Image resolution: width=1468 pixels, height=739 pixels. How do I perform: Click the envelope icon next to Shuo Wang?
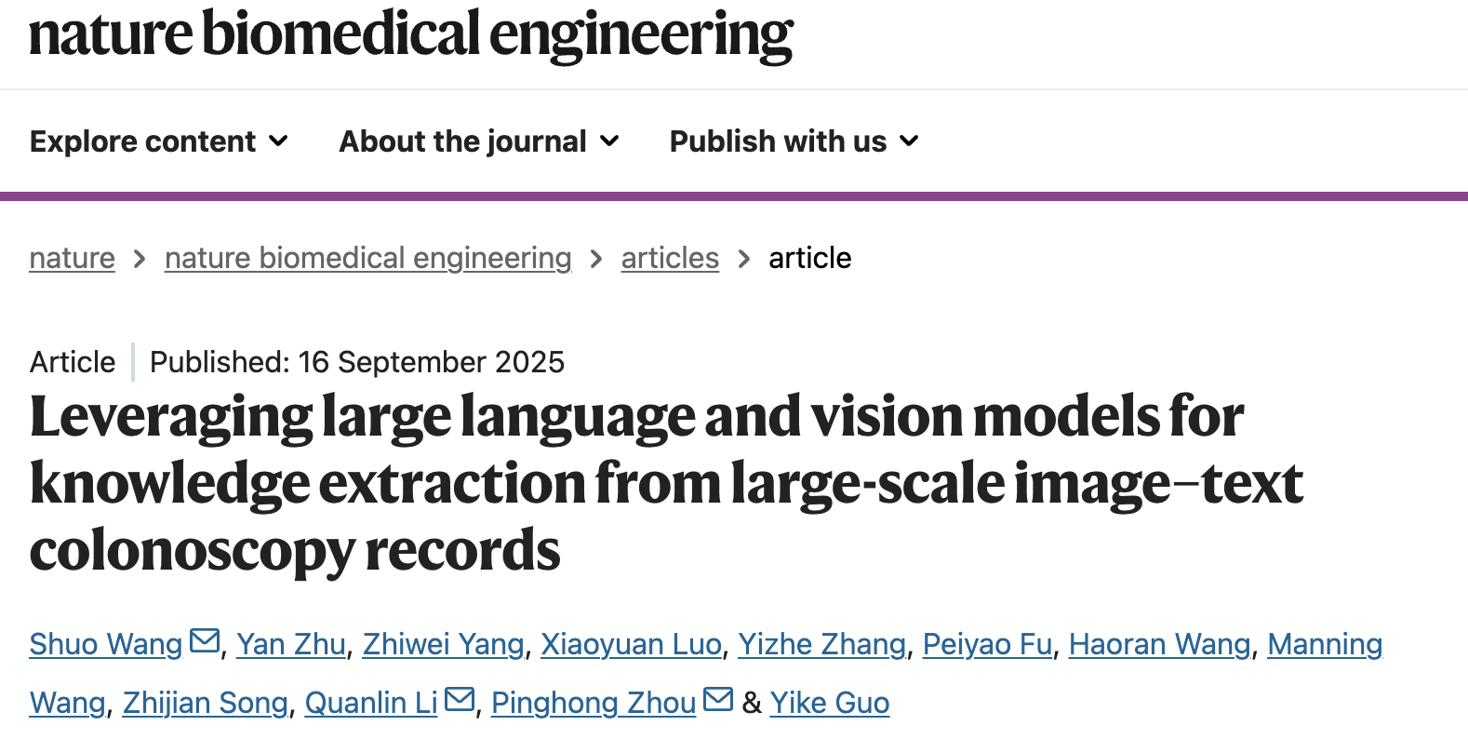pos(205,641)
